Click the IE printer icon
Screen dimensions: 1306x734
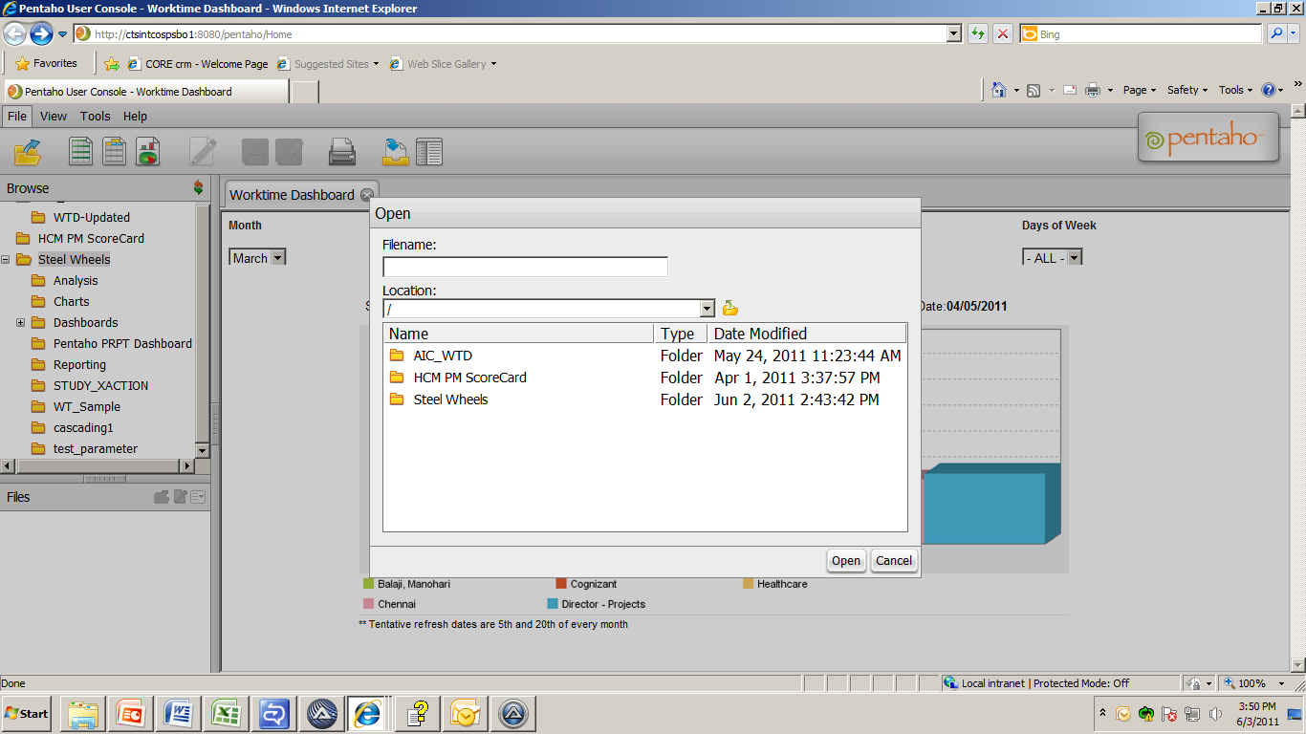(1093, 90)
